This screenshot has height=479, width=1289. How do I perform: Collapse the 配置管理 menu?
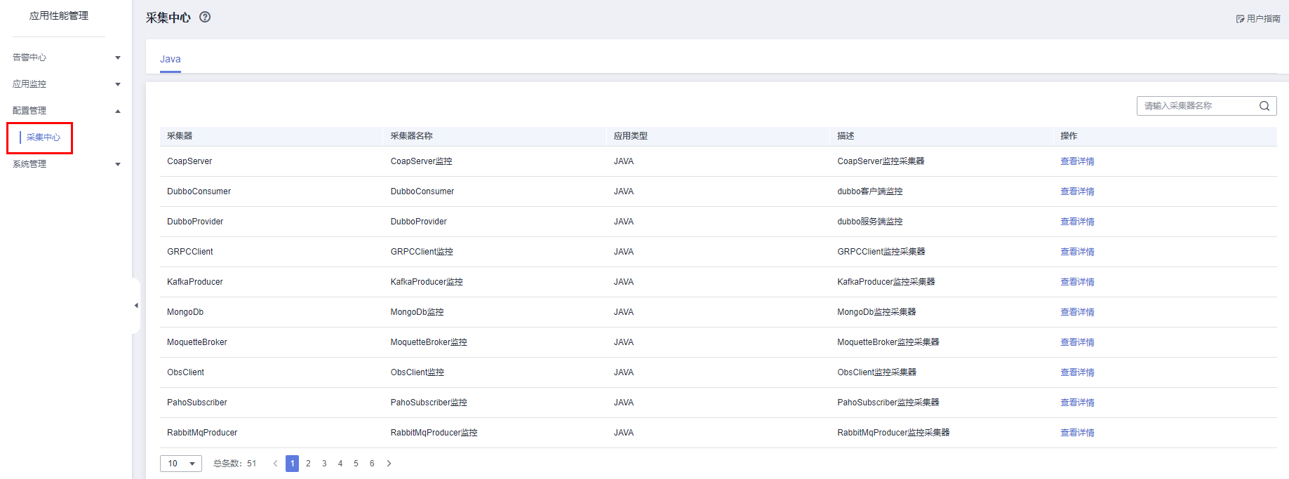[67, 111]
